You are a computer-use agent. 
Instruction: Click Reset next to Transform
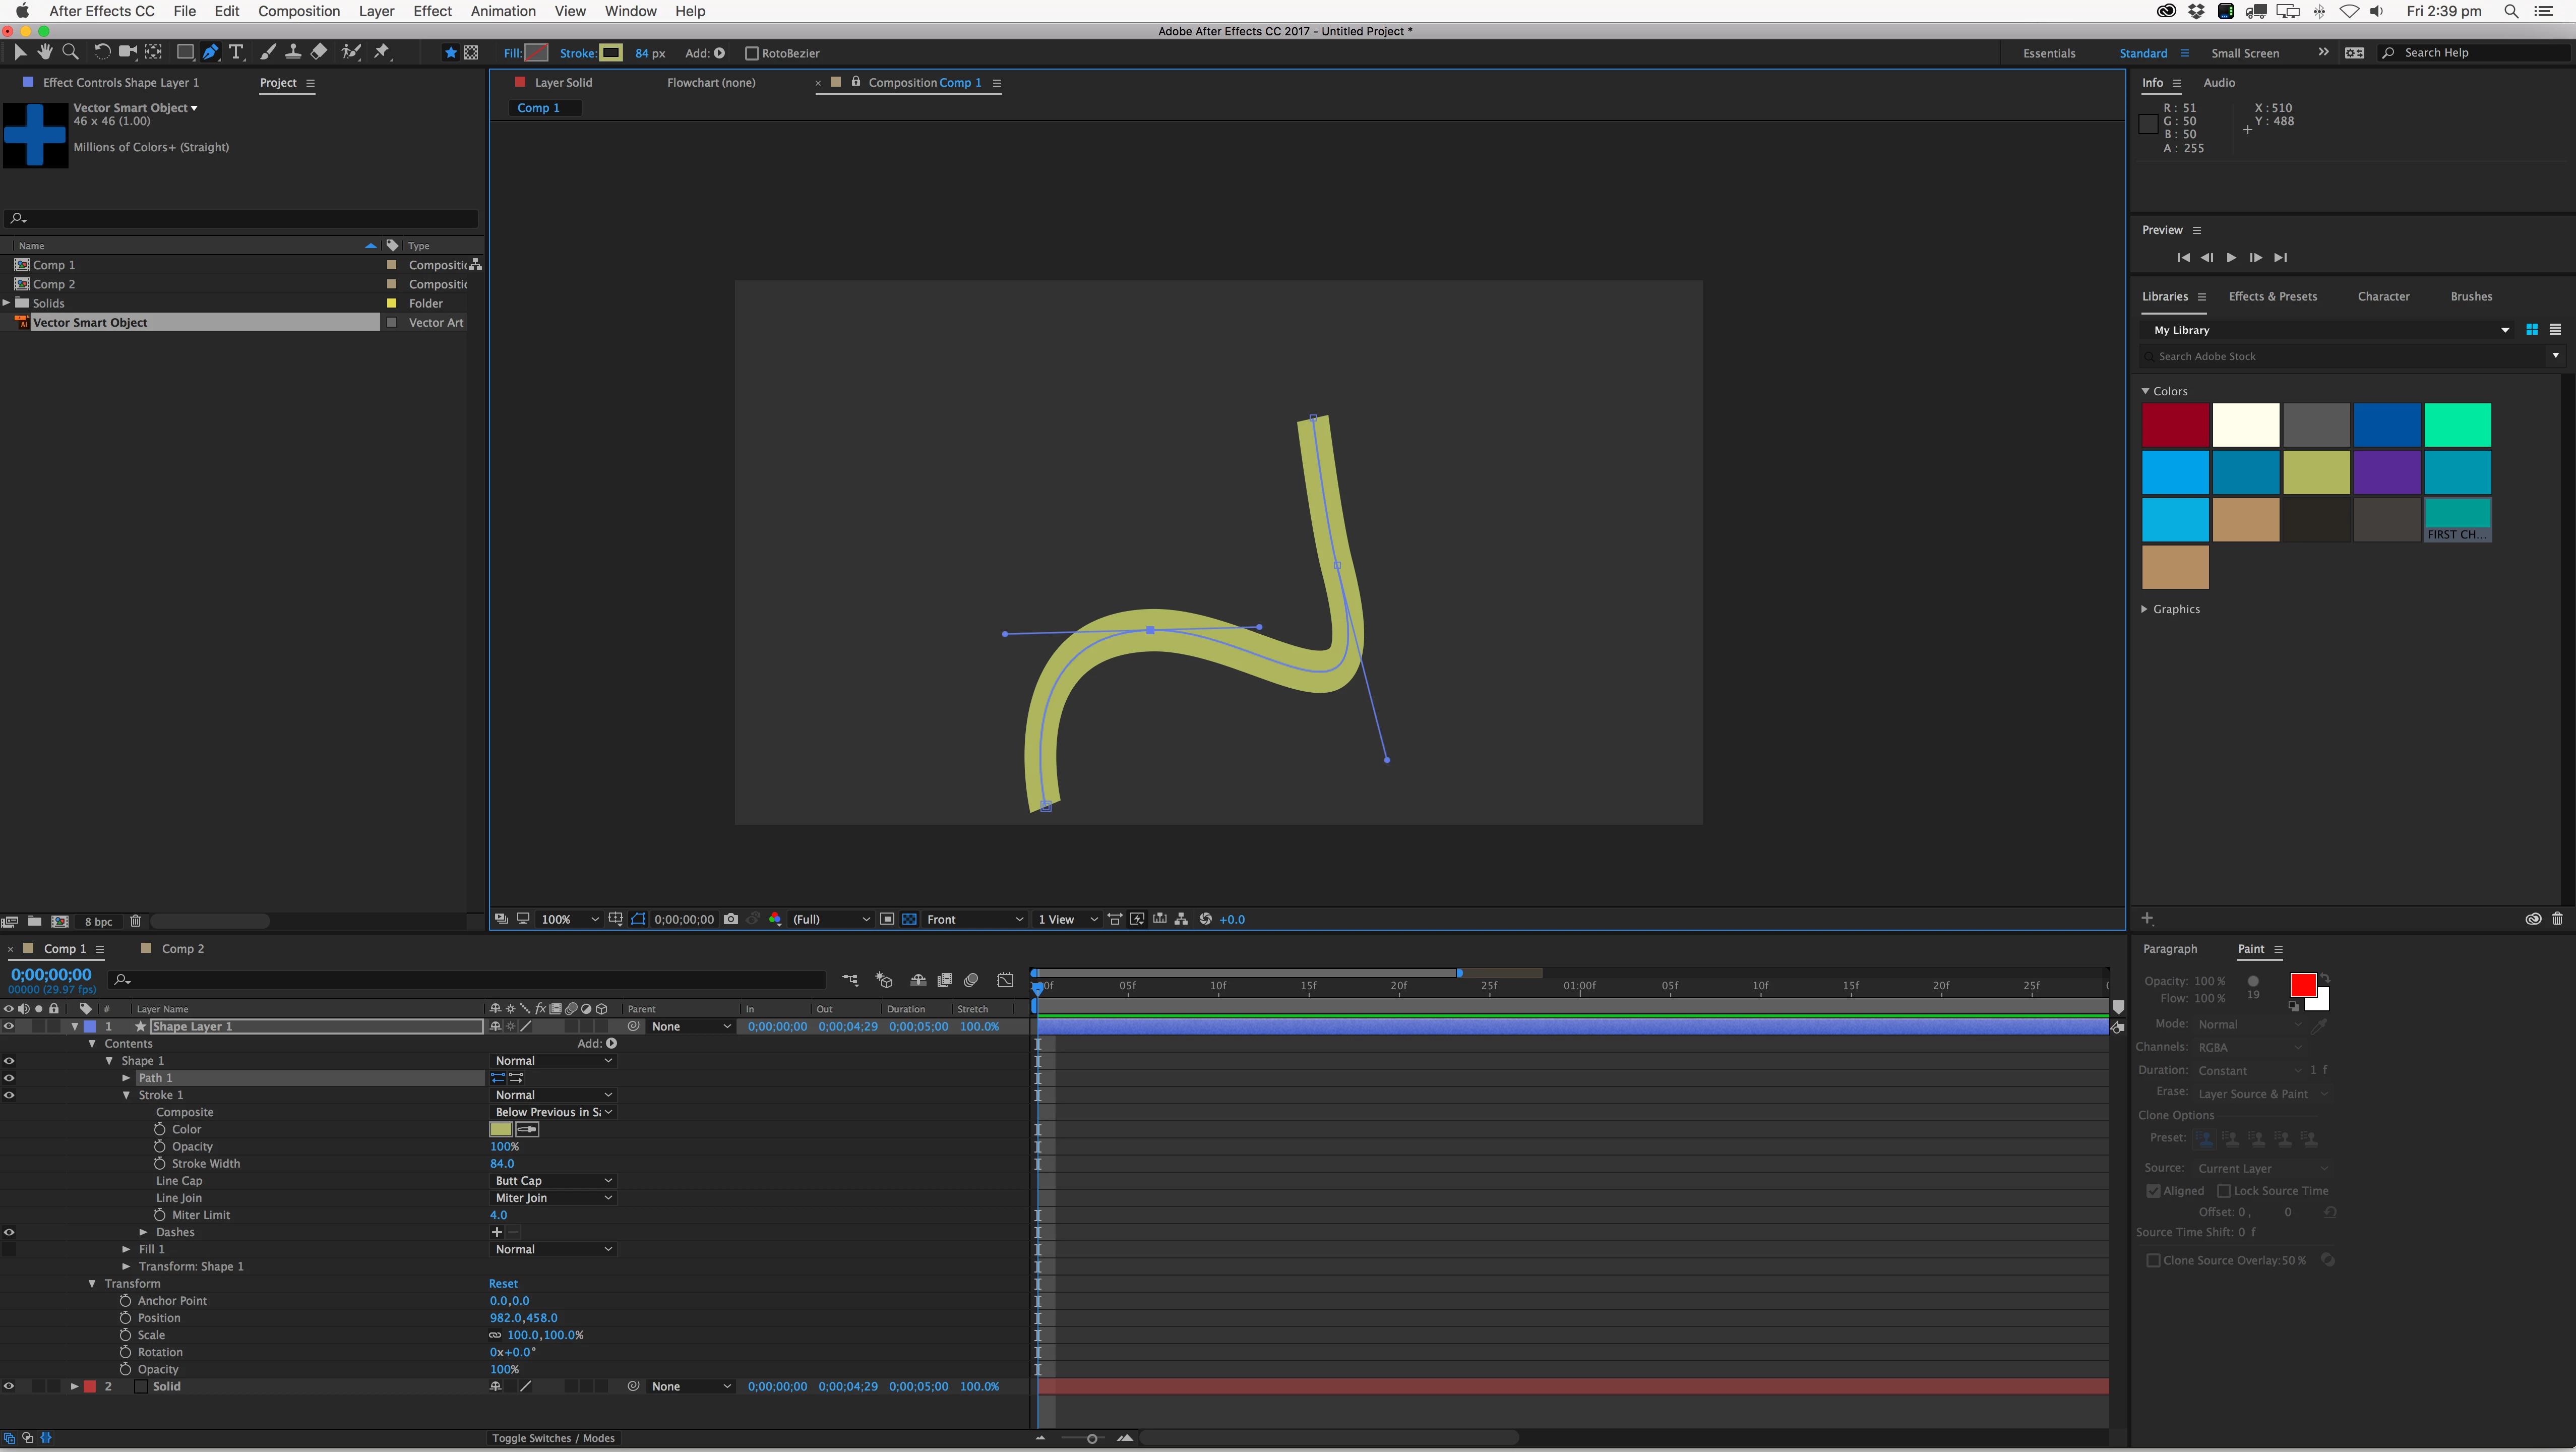pyautogui.click(x=503, y=1283)
